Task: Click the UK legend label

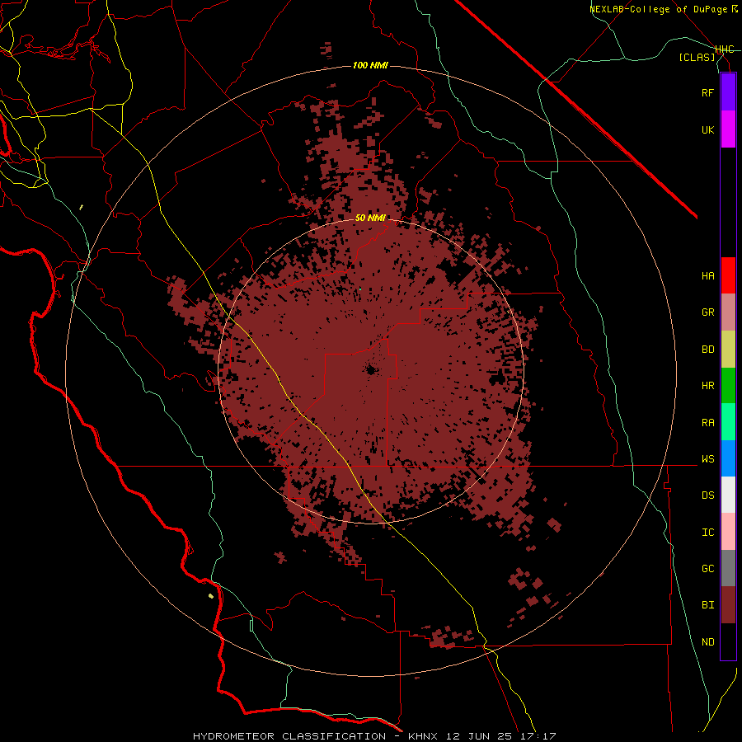Action: click(708, 129)
